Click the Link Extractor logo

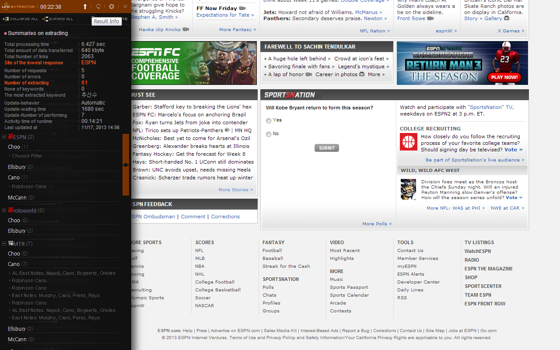pos(19,7)
